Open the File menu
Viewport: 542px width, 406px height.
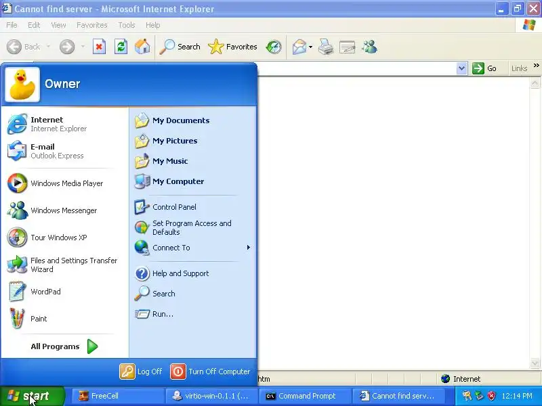click(x=12, y=25)
